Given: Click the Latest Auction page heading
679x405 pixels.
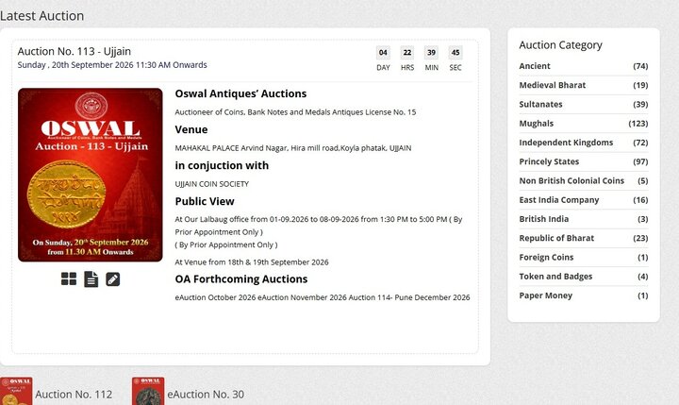Looking at the screenshot, I should 42,16.
